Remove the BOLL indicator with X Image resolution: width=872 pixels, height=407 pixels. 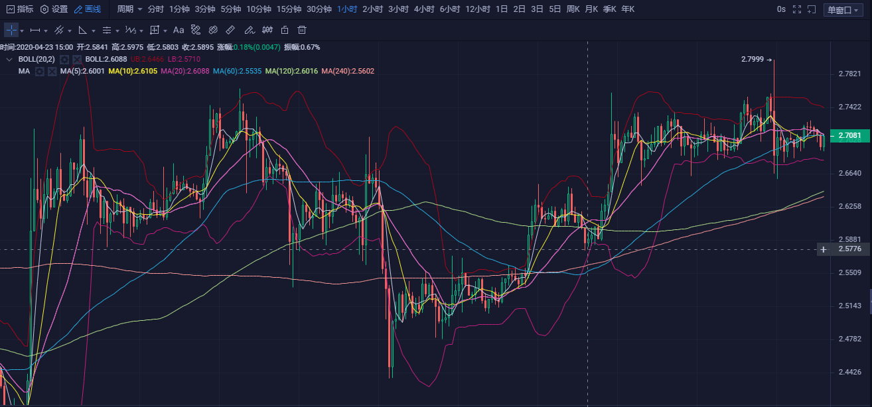point(76,60)
